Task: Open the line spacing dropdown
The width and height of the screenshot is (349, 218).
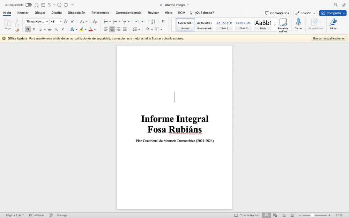Action: pyautogui.click(x=136, y=29)
